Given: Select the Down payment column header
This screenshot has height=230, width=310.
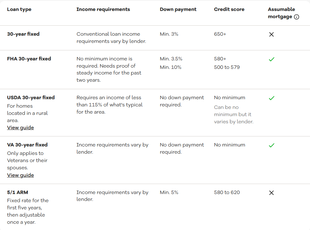Looking at the screenshot, I should point(178,9).
